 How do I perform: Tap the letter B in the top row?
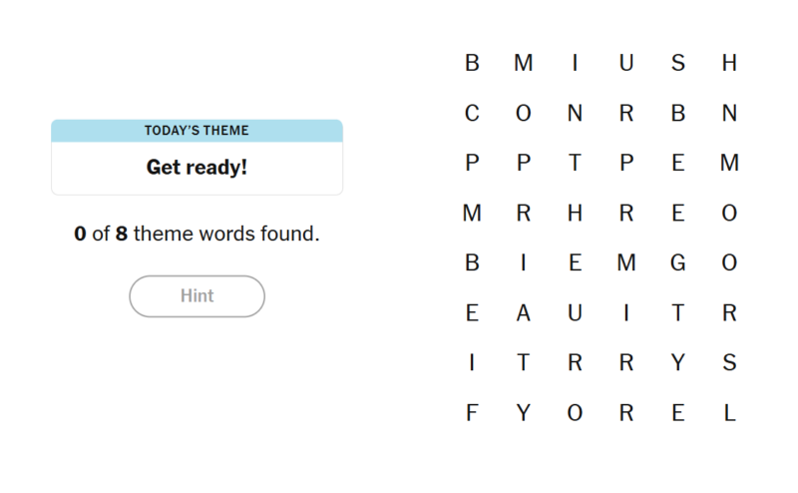click(x=472, y=64)
